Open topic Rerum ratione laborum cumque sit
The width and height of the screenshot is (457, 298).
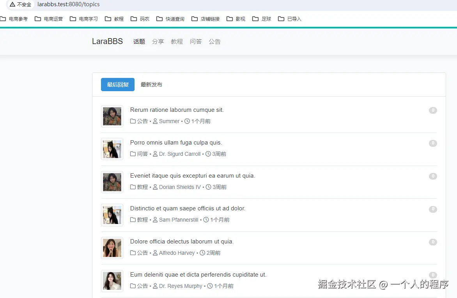pyautogui.click(x=177, y=110)
